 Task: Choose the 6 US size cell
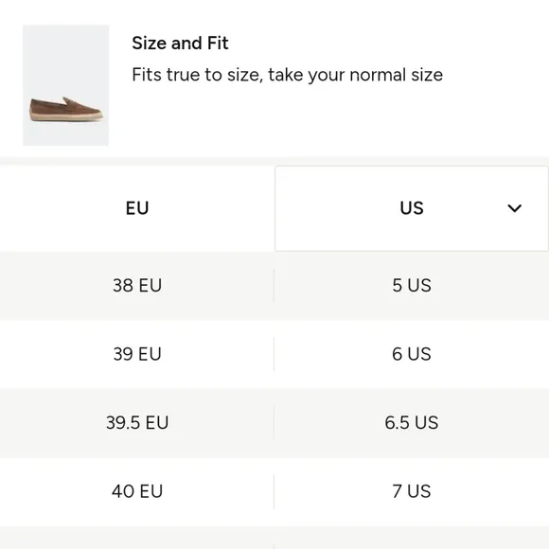click(x=412, y=354)
